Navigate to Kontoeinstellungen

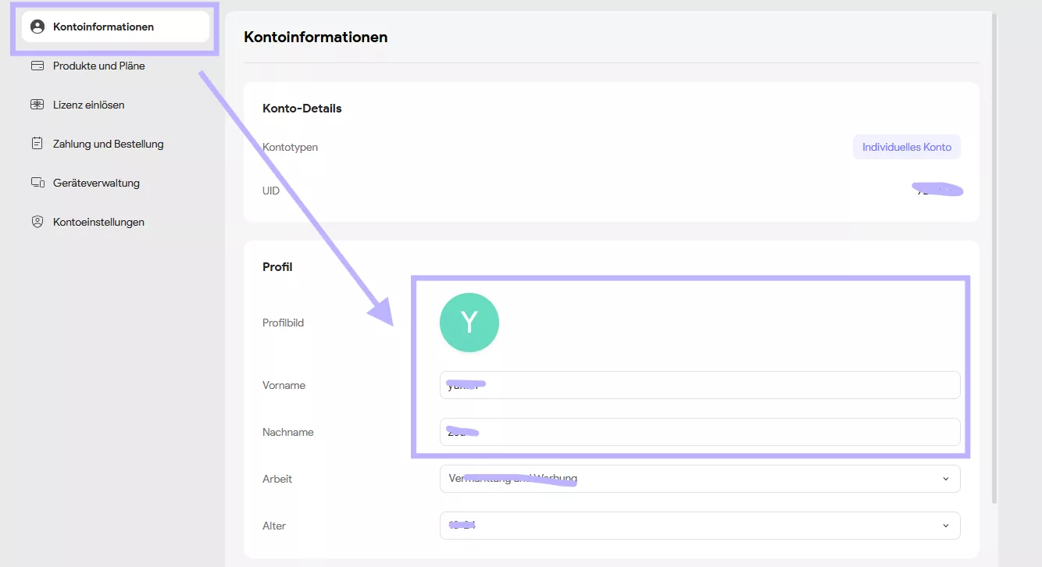(98, 222)
